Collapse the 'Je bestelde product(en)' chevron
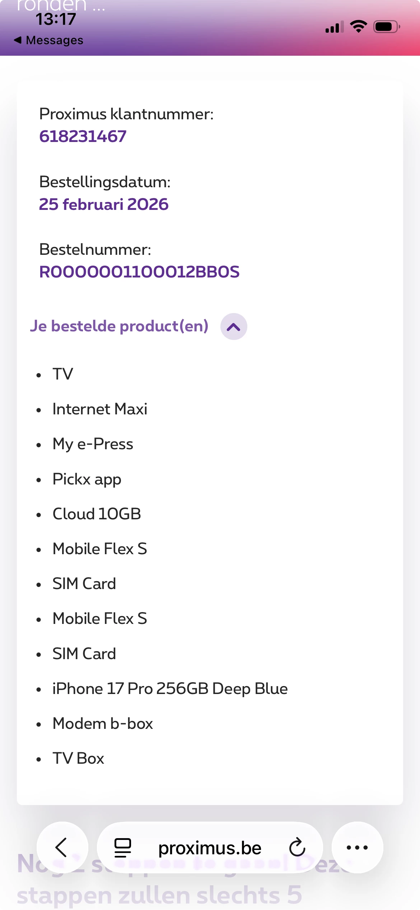The width and height of the screenshot is (420, 910). click(233, 326)
